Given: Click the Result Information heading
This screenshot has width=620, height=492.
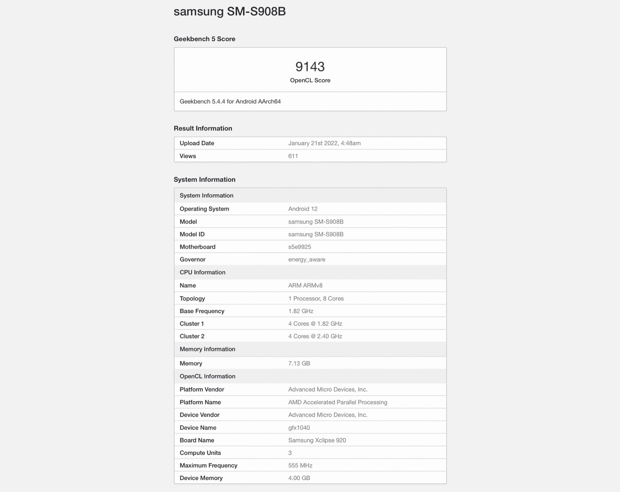Looking at the screenshot, I should (x=203, y=128).
